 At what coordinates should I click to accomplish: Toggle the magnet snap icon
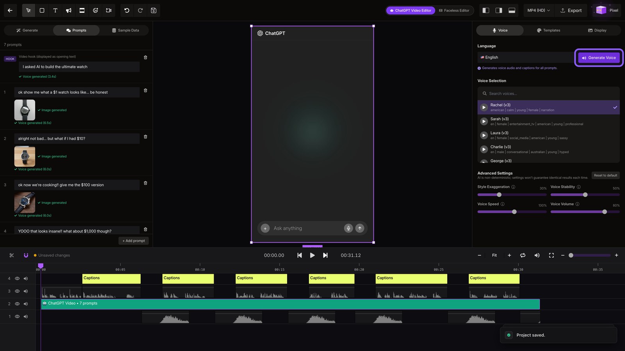tap(26, 255)
